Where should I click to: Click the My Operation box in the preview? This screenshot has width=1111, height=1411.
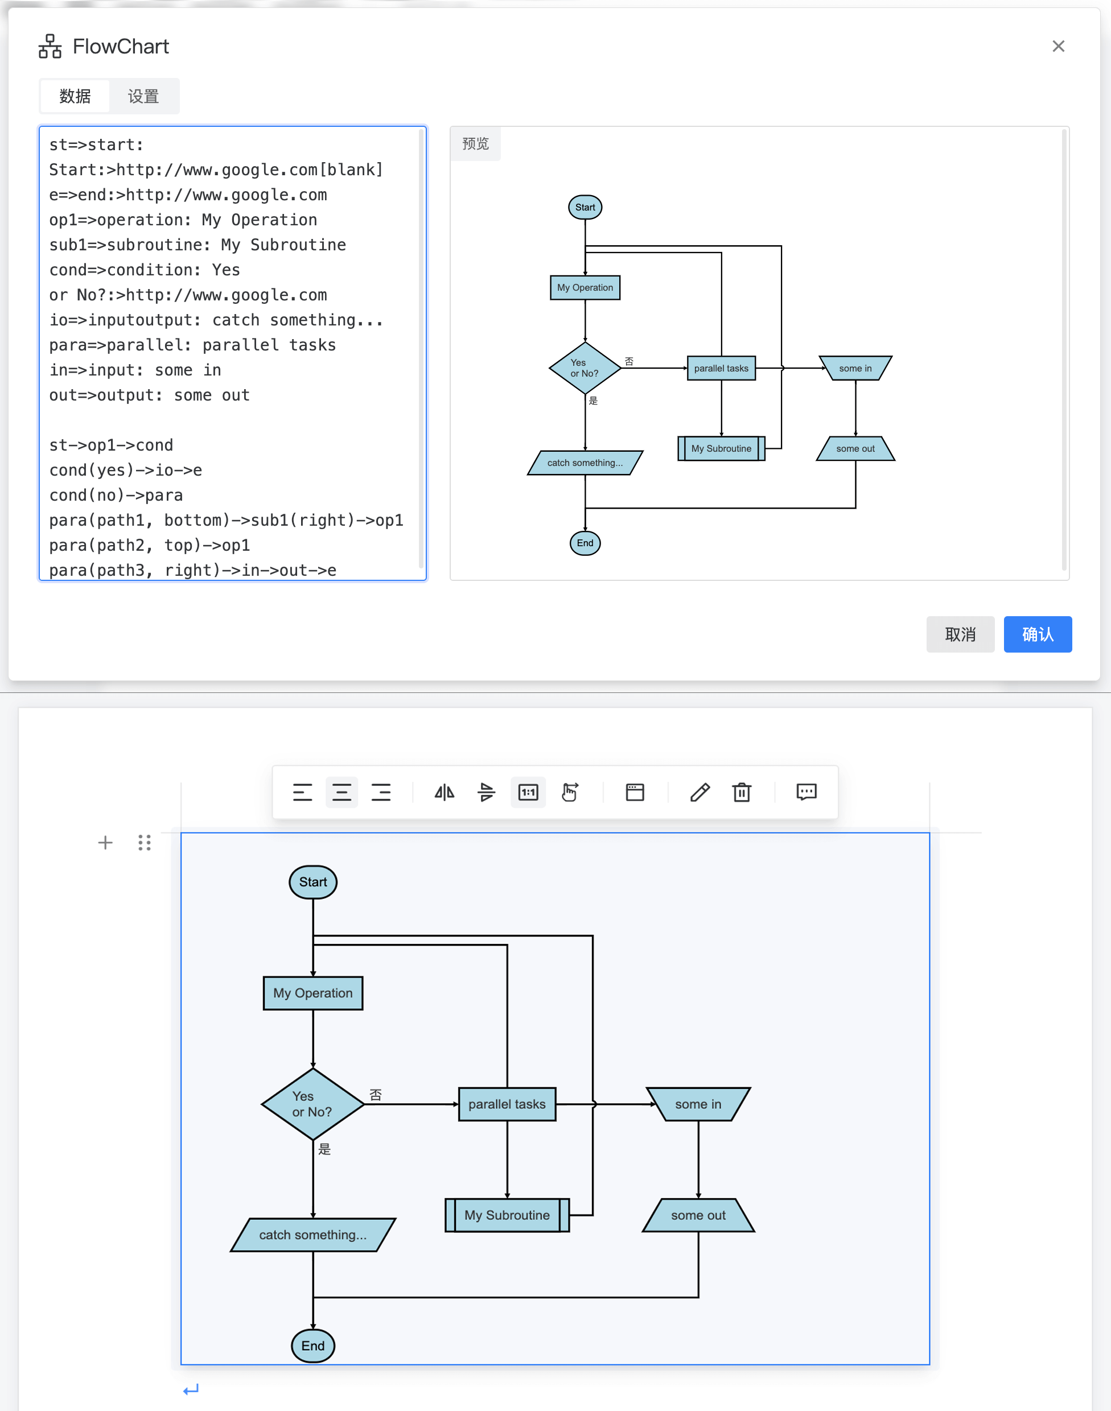[585, 287]
